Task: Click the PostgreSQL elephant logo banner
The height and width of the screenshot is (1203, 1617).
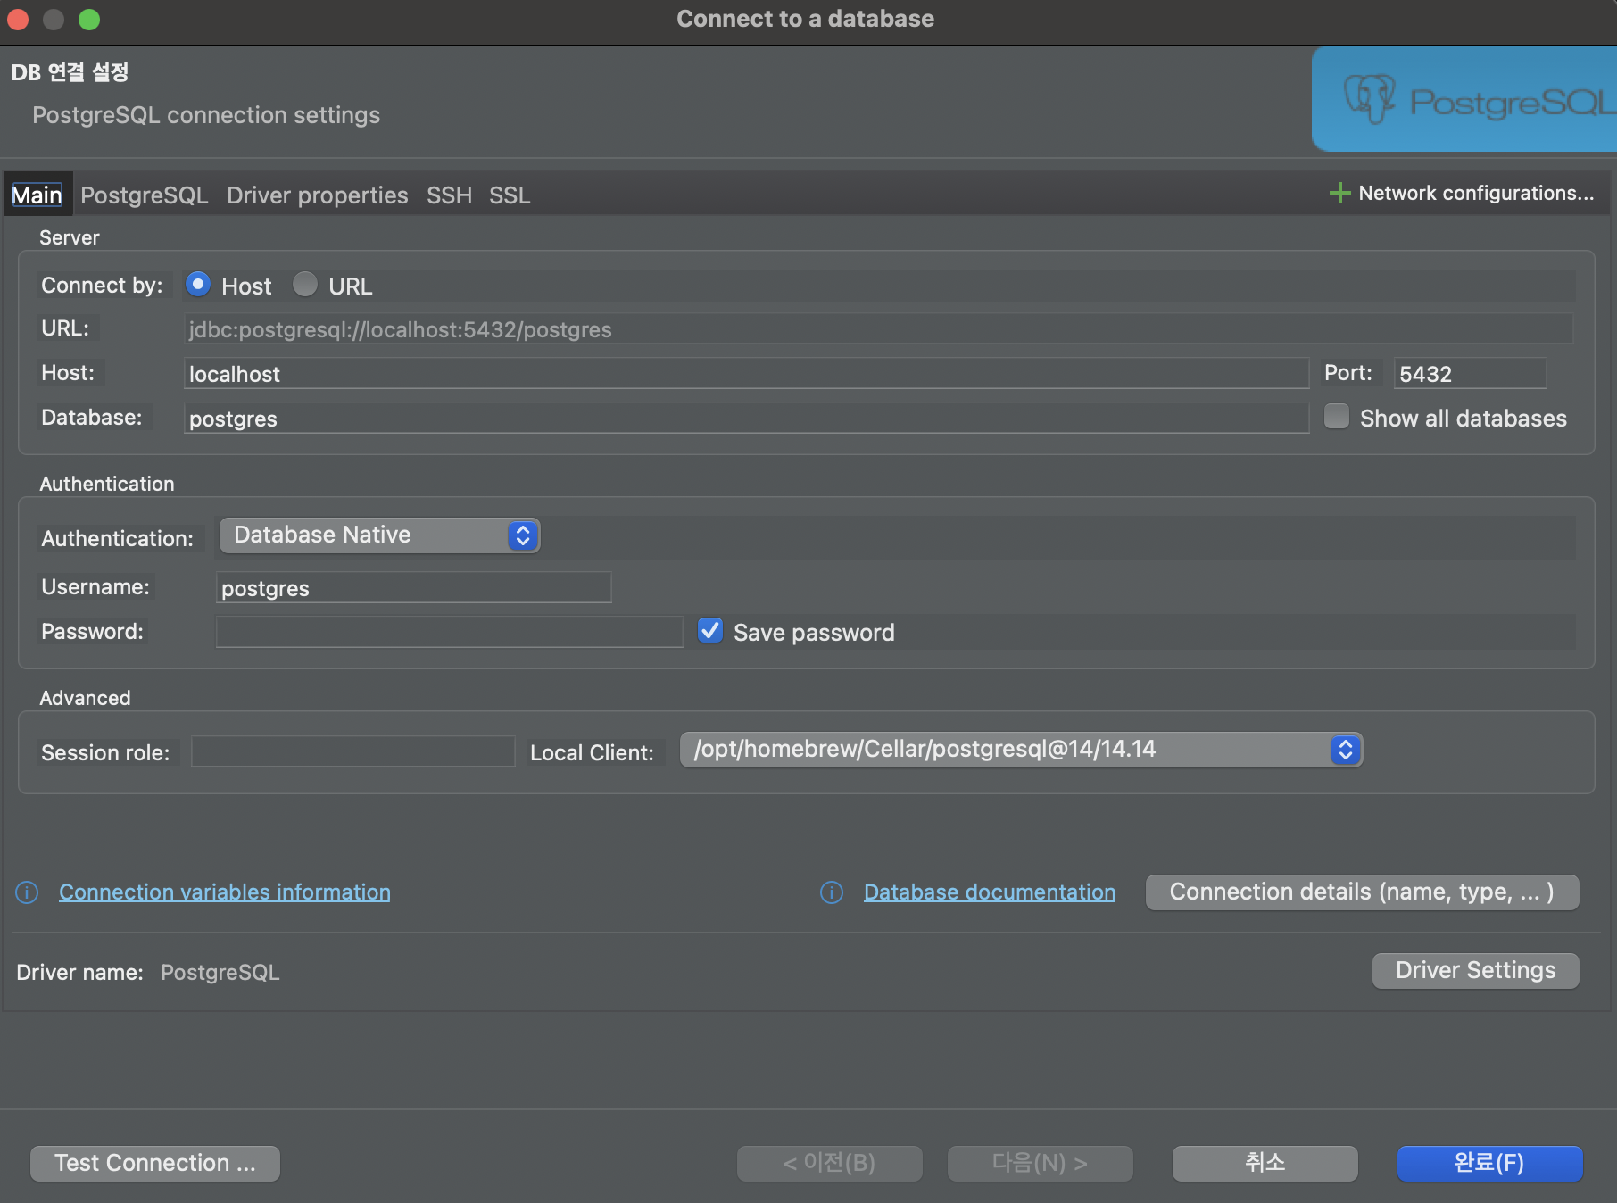Action: 1464,99
